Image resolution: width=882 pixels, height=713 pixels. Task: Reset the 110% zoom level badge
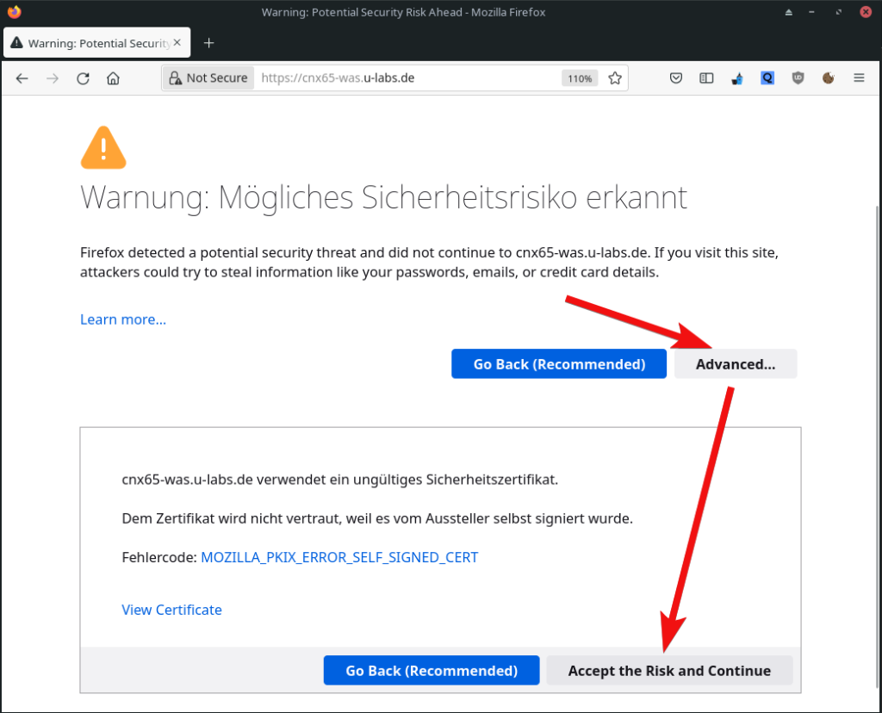(579, 78)
